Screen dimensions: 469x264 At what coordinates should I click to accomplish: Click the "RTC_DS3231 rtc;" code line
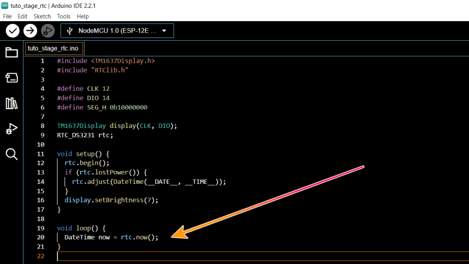(x=85, y=135)
